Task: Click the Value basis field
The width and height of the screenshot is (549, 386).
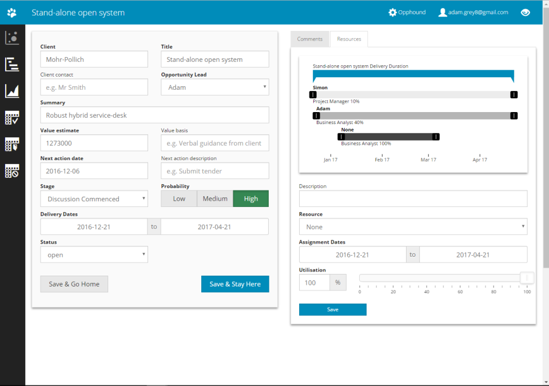Action: click(x=215, y=143)
